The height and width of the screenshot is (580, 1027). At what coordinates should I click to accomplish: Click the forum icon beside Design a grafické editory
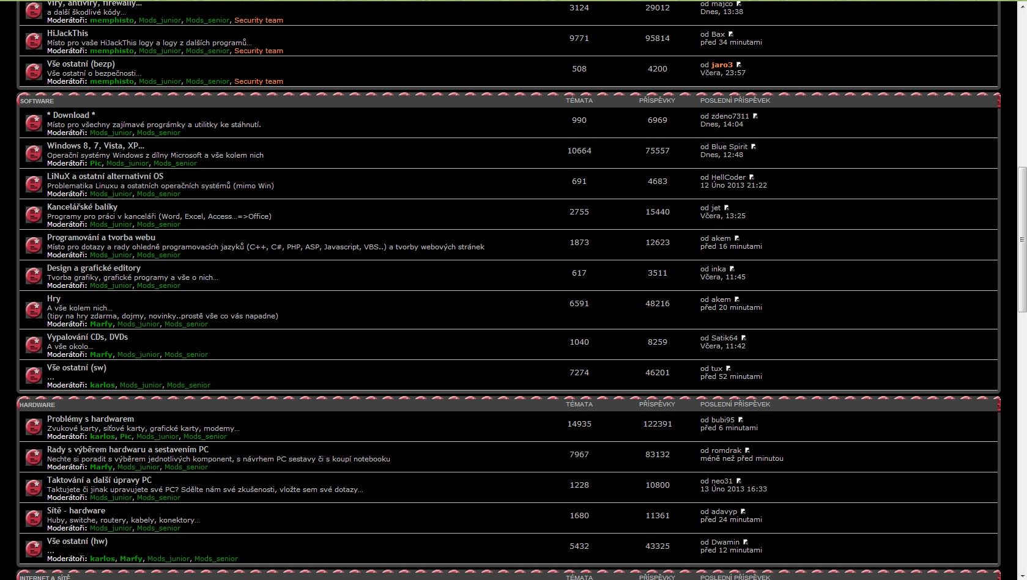[33, 276]
